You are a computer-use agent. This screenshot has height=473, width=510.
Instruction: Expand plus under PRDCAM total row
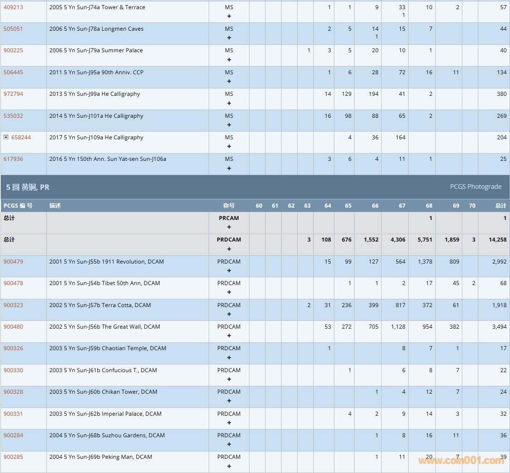[229, 249]
